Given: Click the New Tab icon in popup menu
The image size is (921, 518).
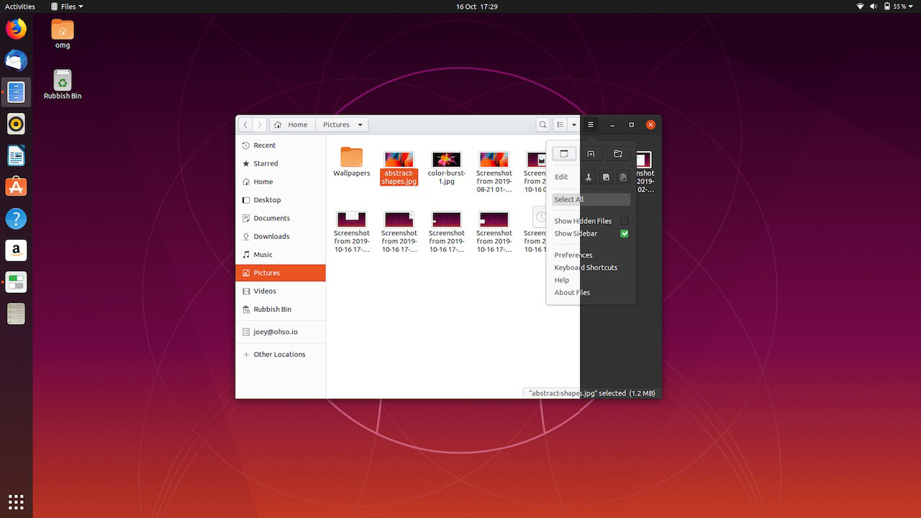Looking at the screenshot, I should [x=591, y=154].
